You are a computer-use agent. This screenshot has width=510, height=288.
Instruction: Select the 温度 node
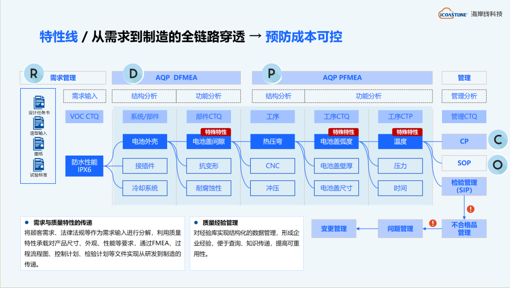point(400,141)
